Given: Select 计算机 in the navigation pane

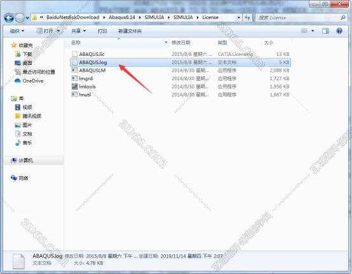Looking at the screenshot, I should coord(26,160).
